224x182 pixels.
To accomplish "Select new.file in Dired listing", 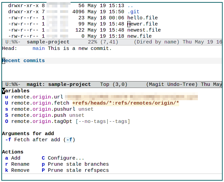I will 139,36.
